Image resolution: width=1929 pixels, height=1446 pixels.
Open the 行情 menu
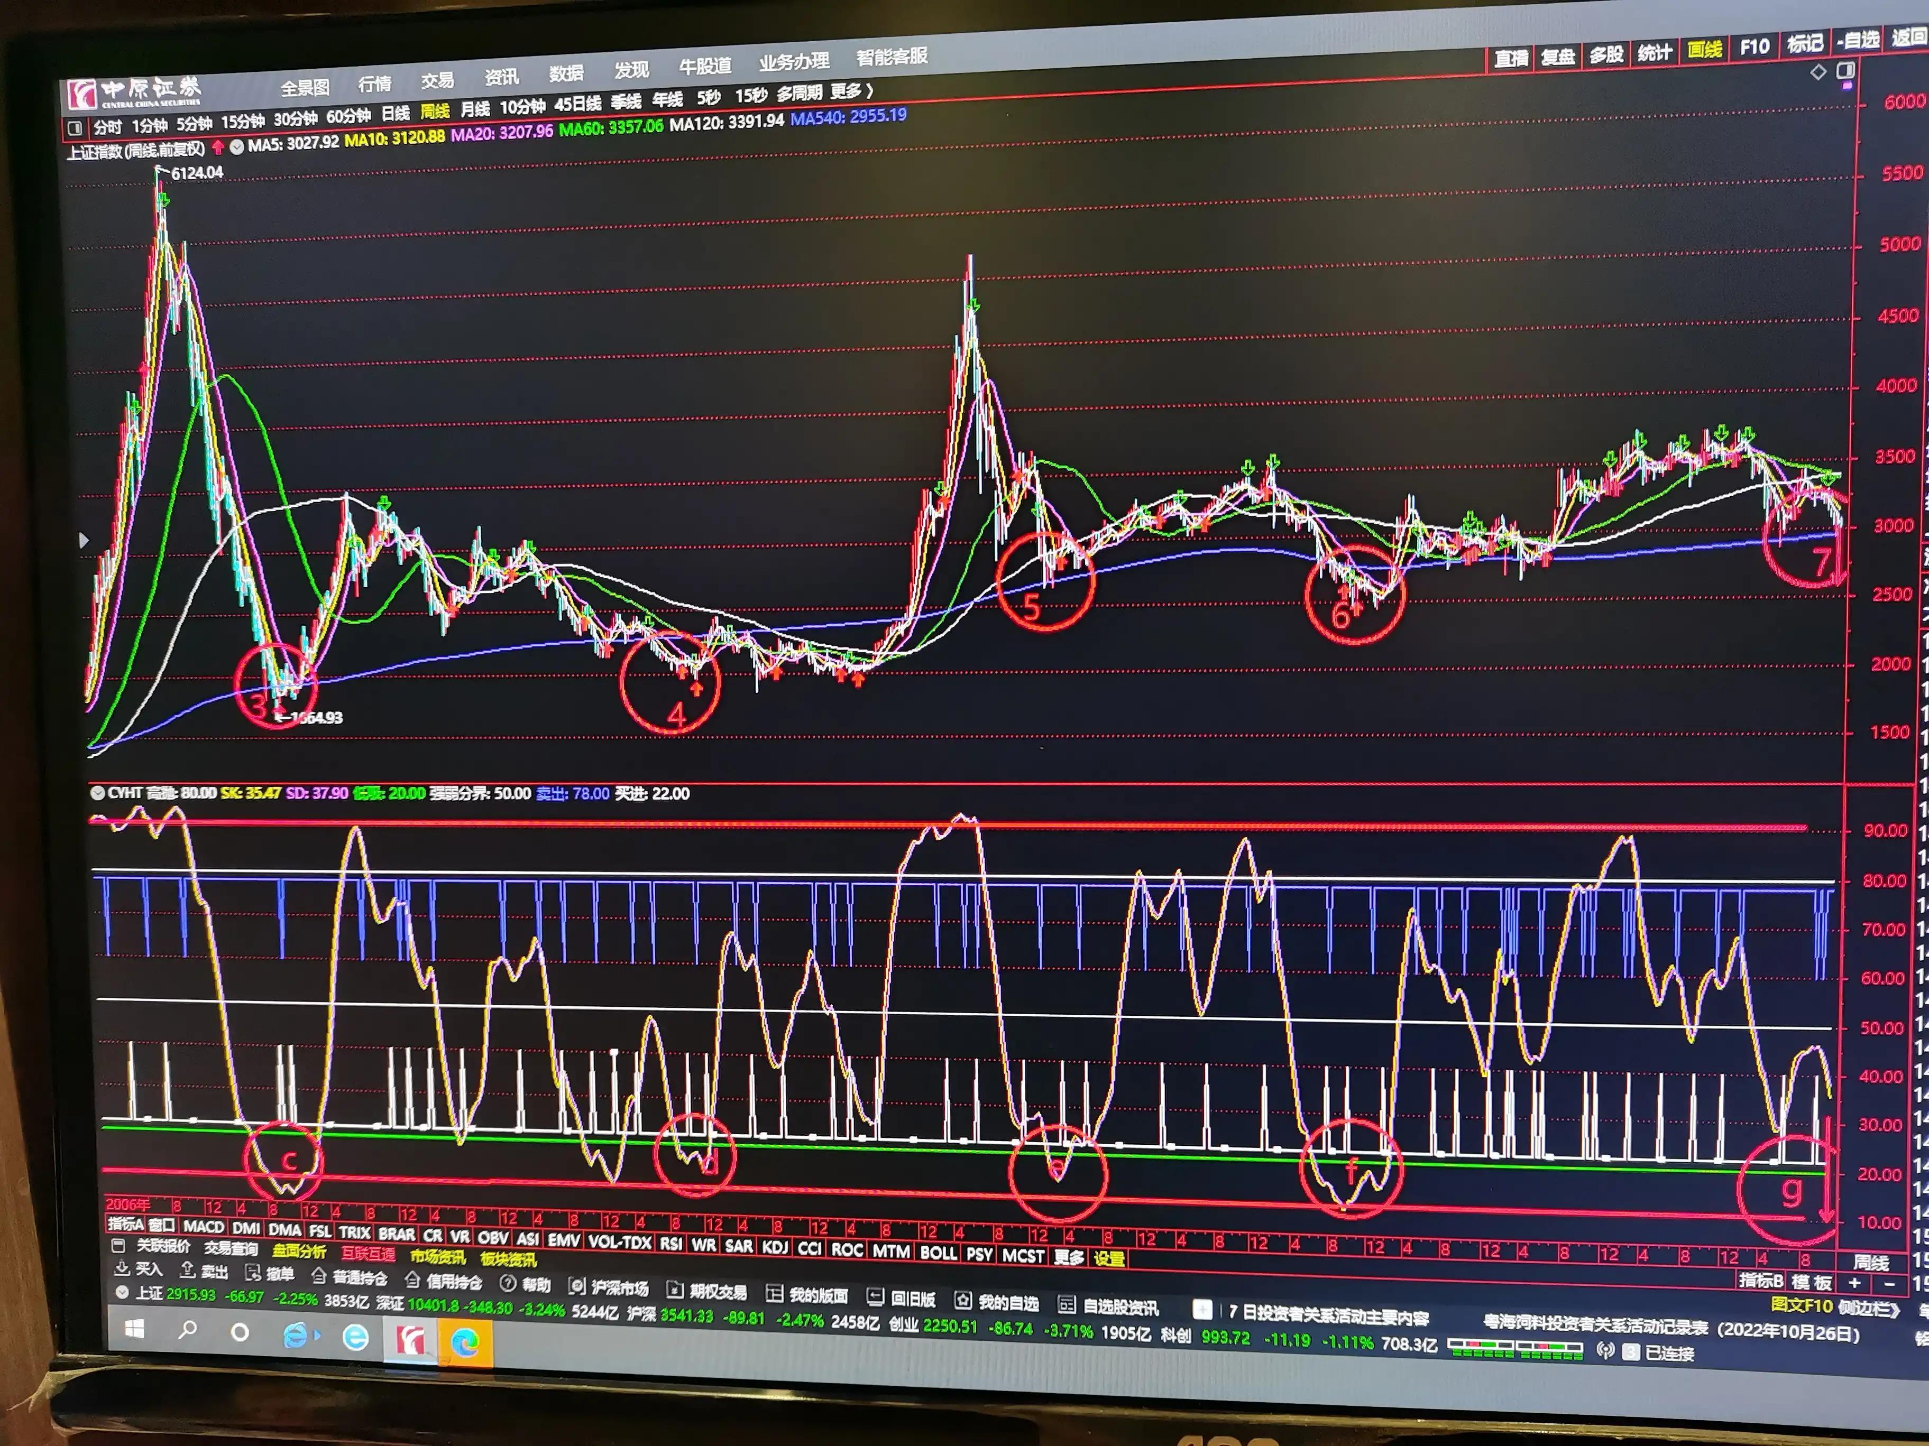coord(375,84)
